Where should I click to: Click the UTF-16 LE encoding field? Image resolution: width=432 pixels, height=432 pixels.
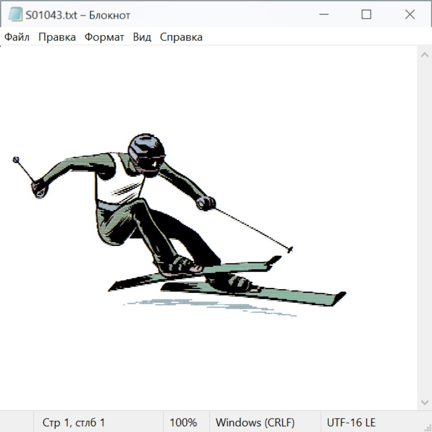pyautogui.click(x=351, y=423)
